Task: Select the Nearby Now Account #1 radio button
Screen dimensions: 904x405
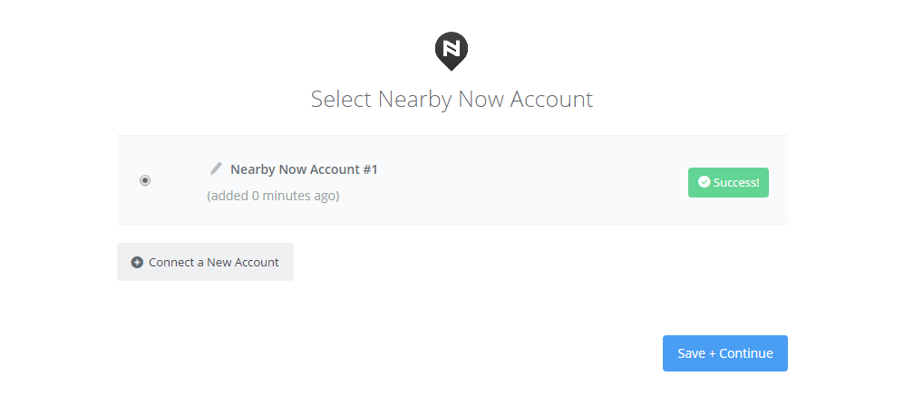Action: tap(145, 180)
